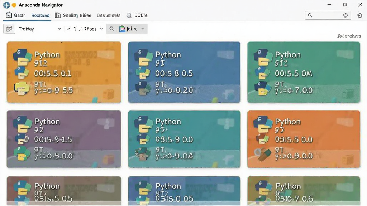Click the Python title on the 0915.5 0.0 card
Screen dimensions: 367x206
coord(288,122)
